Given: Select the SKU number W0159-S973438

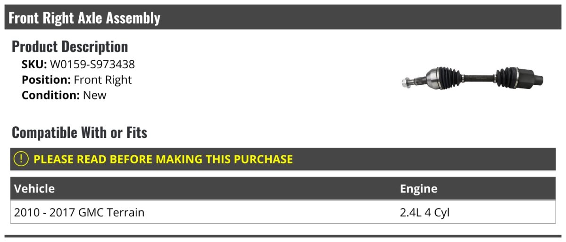Looking at the screenshot, I should 92,64.
